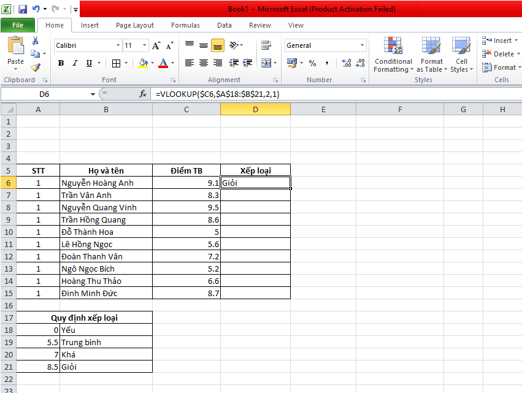Click the Format cells button

click(501, 67)
